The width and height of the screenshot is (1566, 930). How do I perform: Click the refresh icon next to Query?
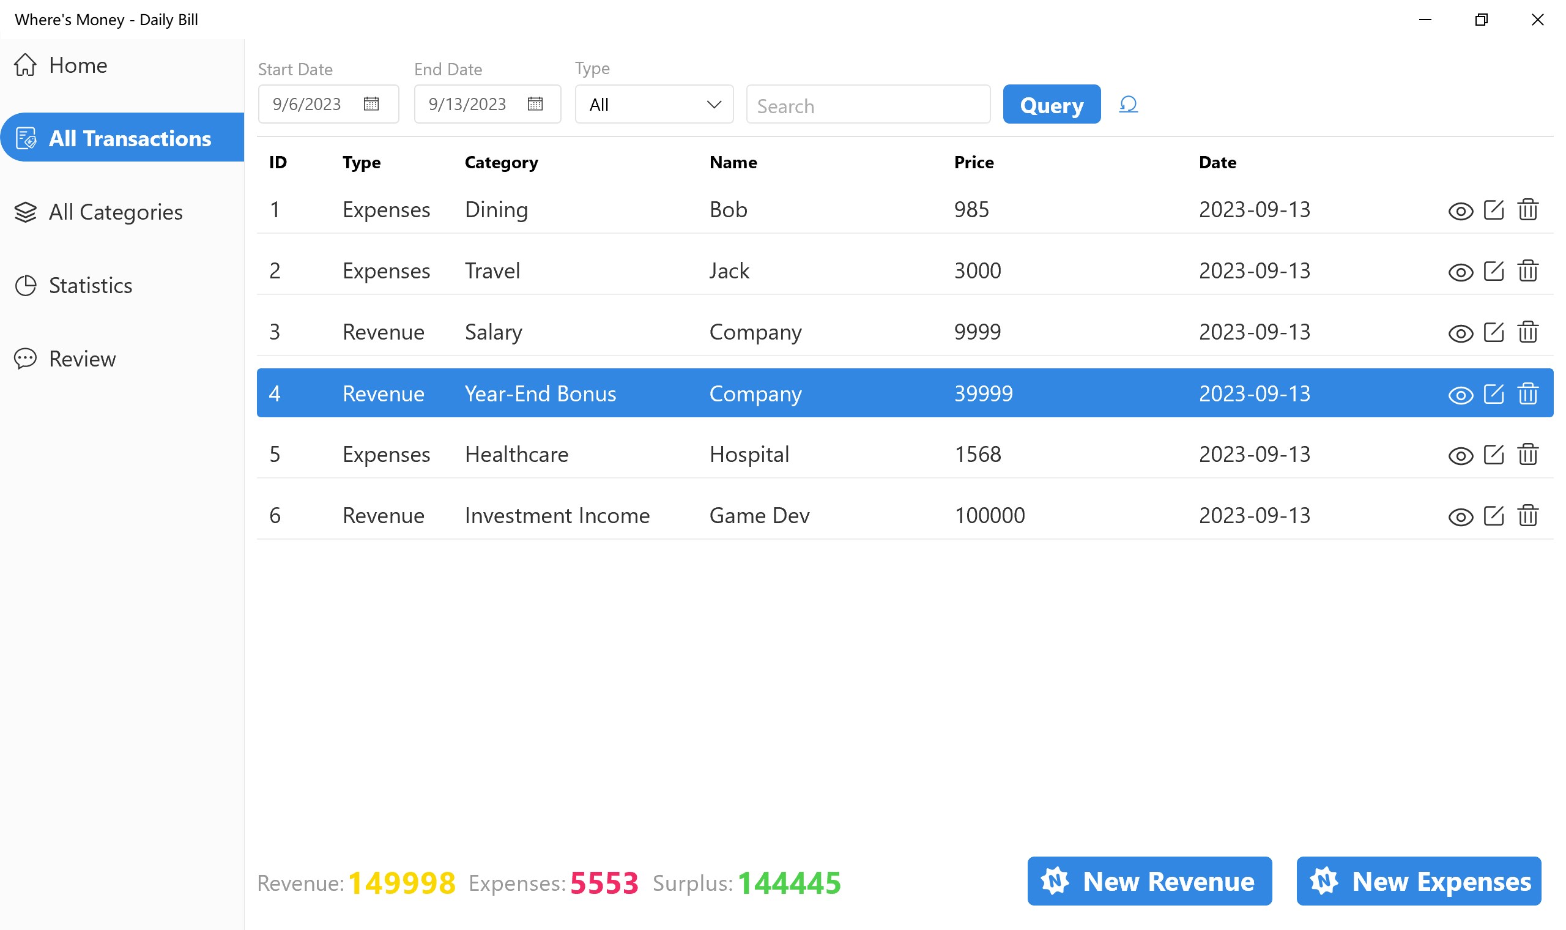pyautogui.click(x=1128, y=104)
